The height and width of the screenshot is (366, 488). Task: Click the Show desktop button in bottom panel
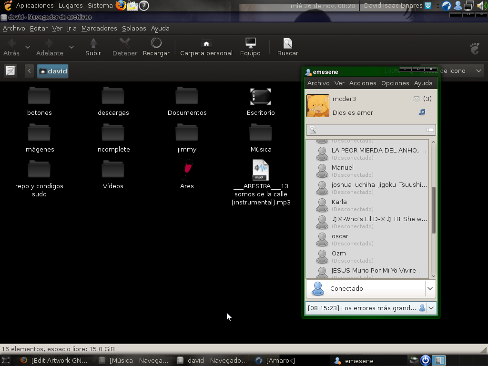[x=6, y=361]
